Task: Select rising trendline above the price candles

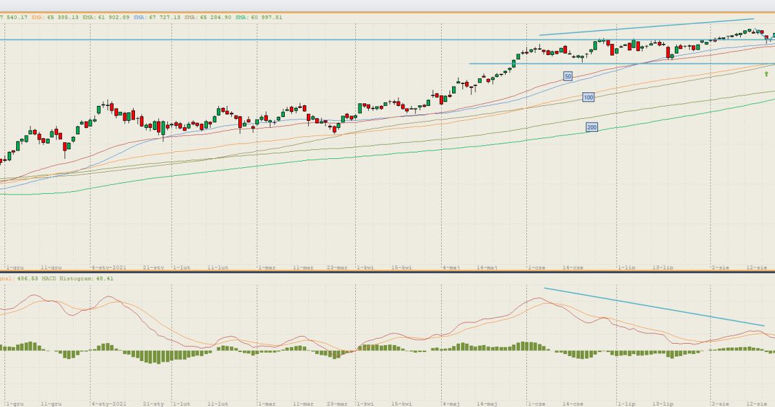Action: point(646,27)
